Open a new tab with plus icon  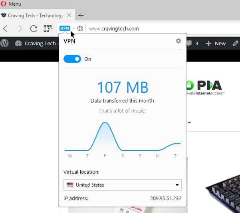(x=81, y=15)
